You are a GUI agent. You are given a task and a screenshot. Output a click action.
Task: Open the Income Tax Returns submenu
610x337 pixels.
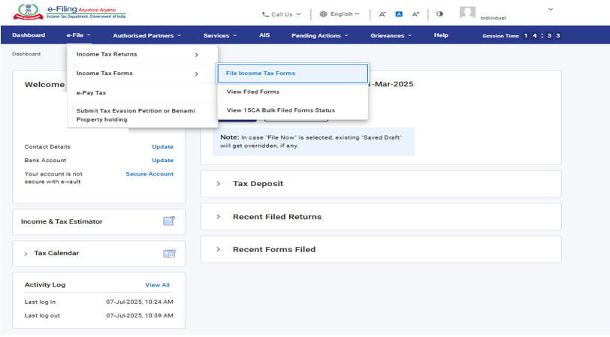137,54
